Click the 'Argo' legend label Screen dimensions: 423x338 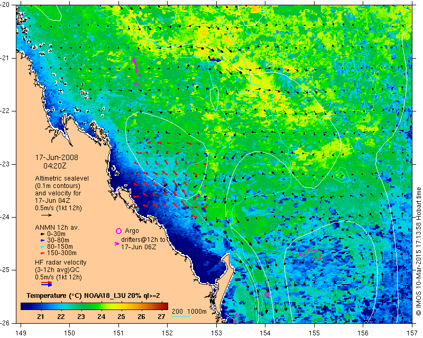coord(132,231)
